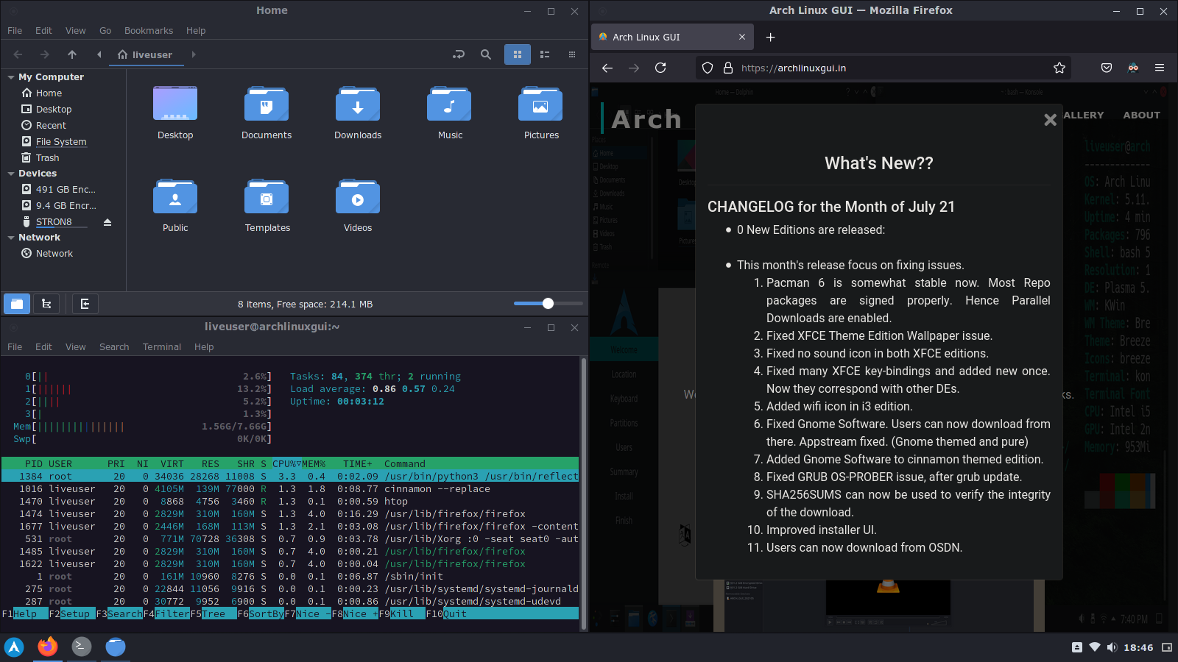Open the Templates folder

267,205
